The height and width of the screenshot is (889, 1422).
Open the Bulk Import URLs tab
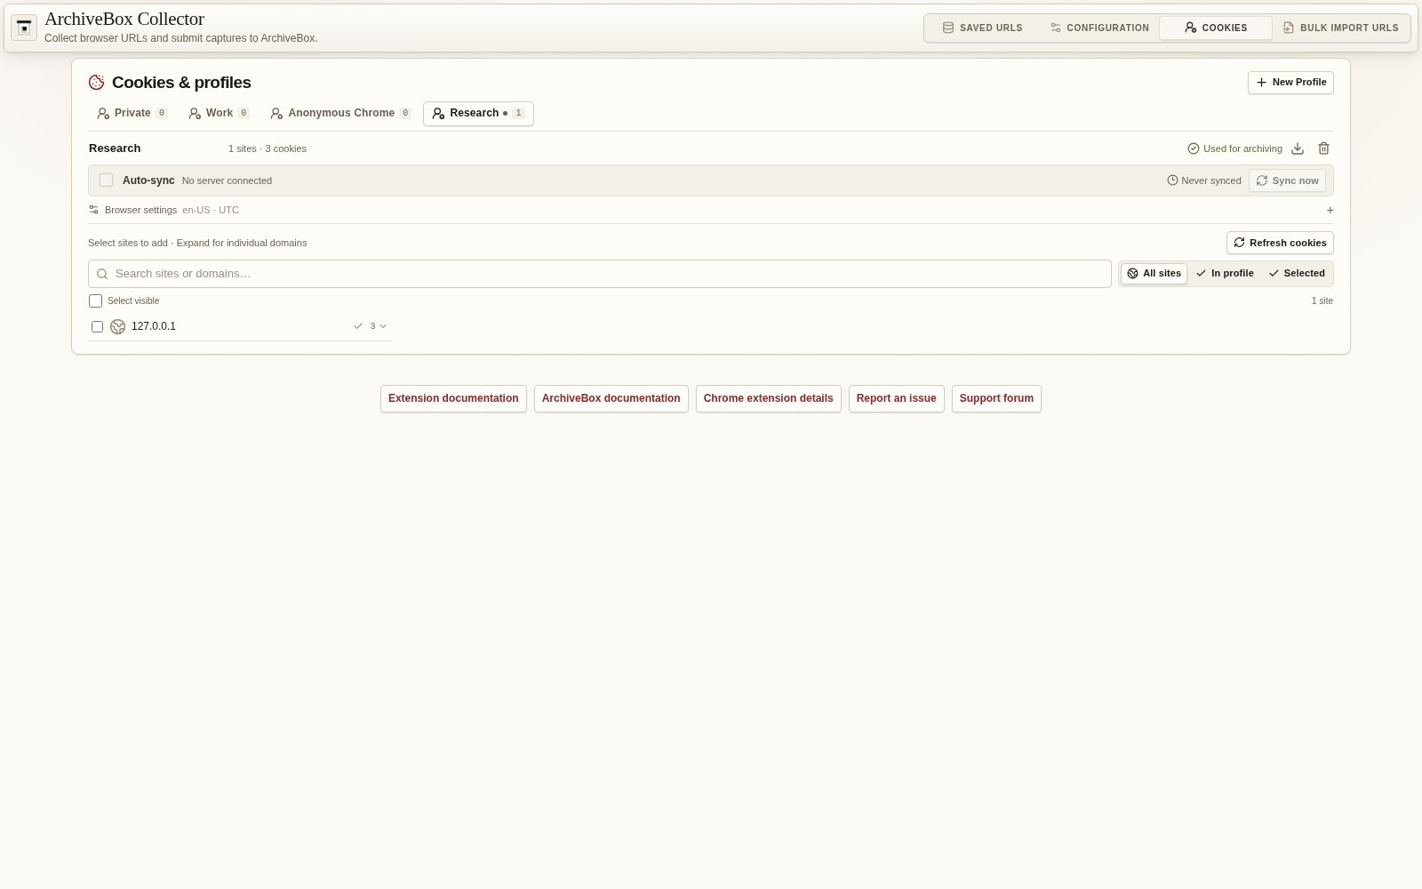pos(1341,28)
